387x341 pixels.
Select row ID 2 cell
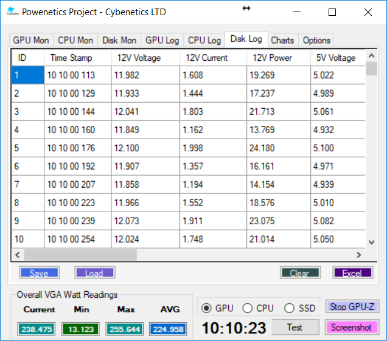[28, 93]
